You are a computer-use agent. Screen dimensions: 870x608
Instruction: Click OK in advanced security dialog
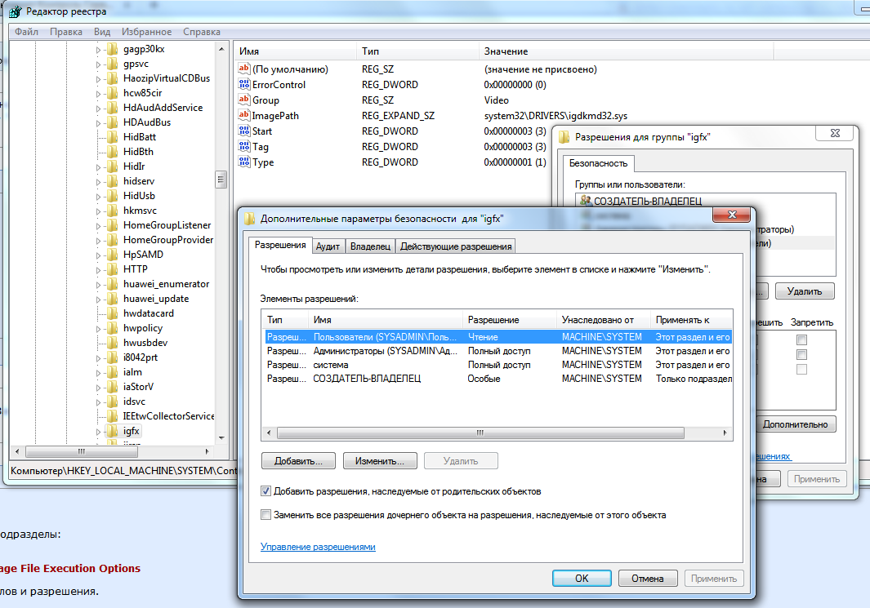582,578
